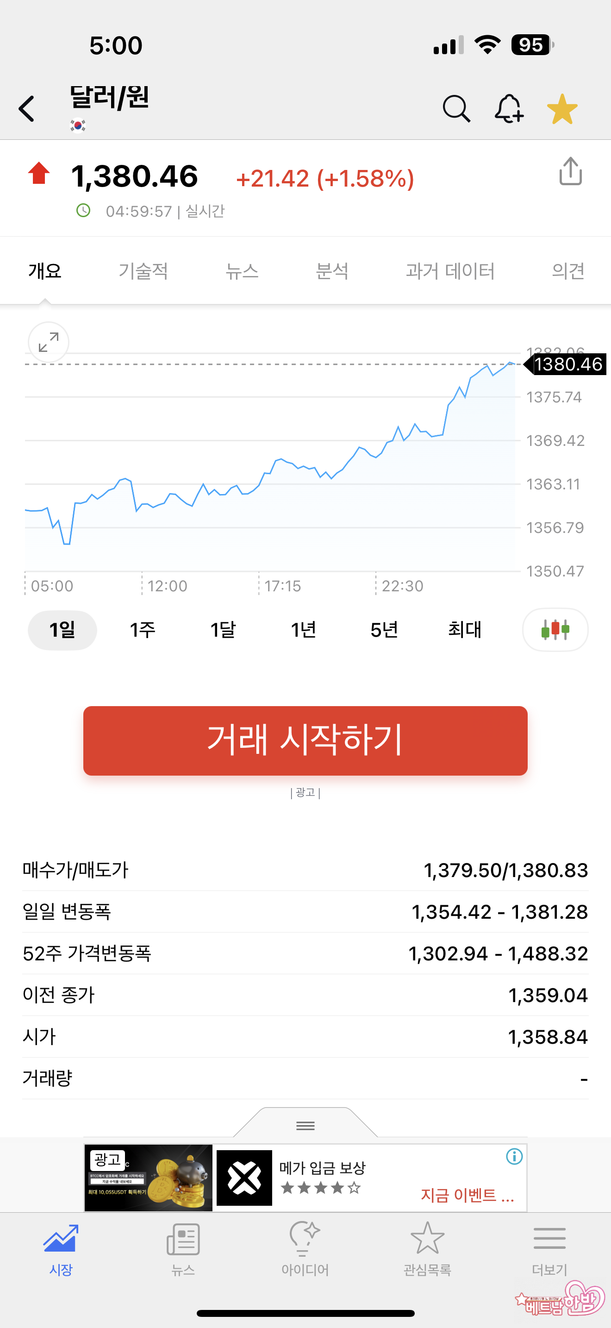Tap the share icon beside price
611x1328 pixels.
tap(570, 171)
